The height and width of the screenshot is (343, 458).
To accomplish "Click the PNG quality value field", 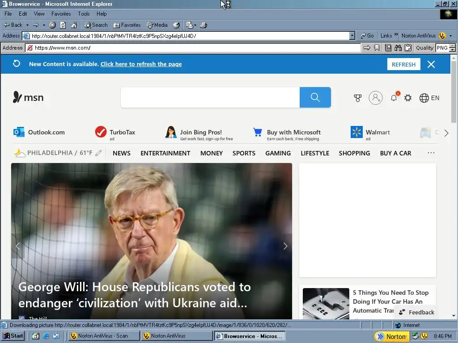I will point(442,48).
